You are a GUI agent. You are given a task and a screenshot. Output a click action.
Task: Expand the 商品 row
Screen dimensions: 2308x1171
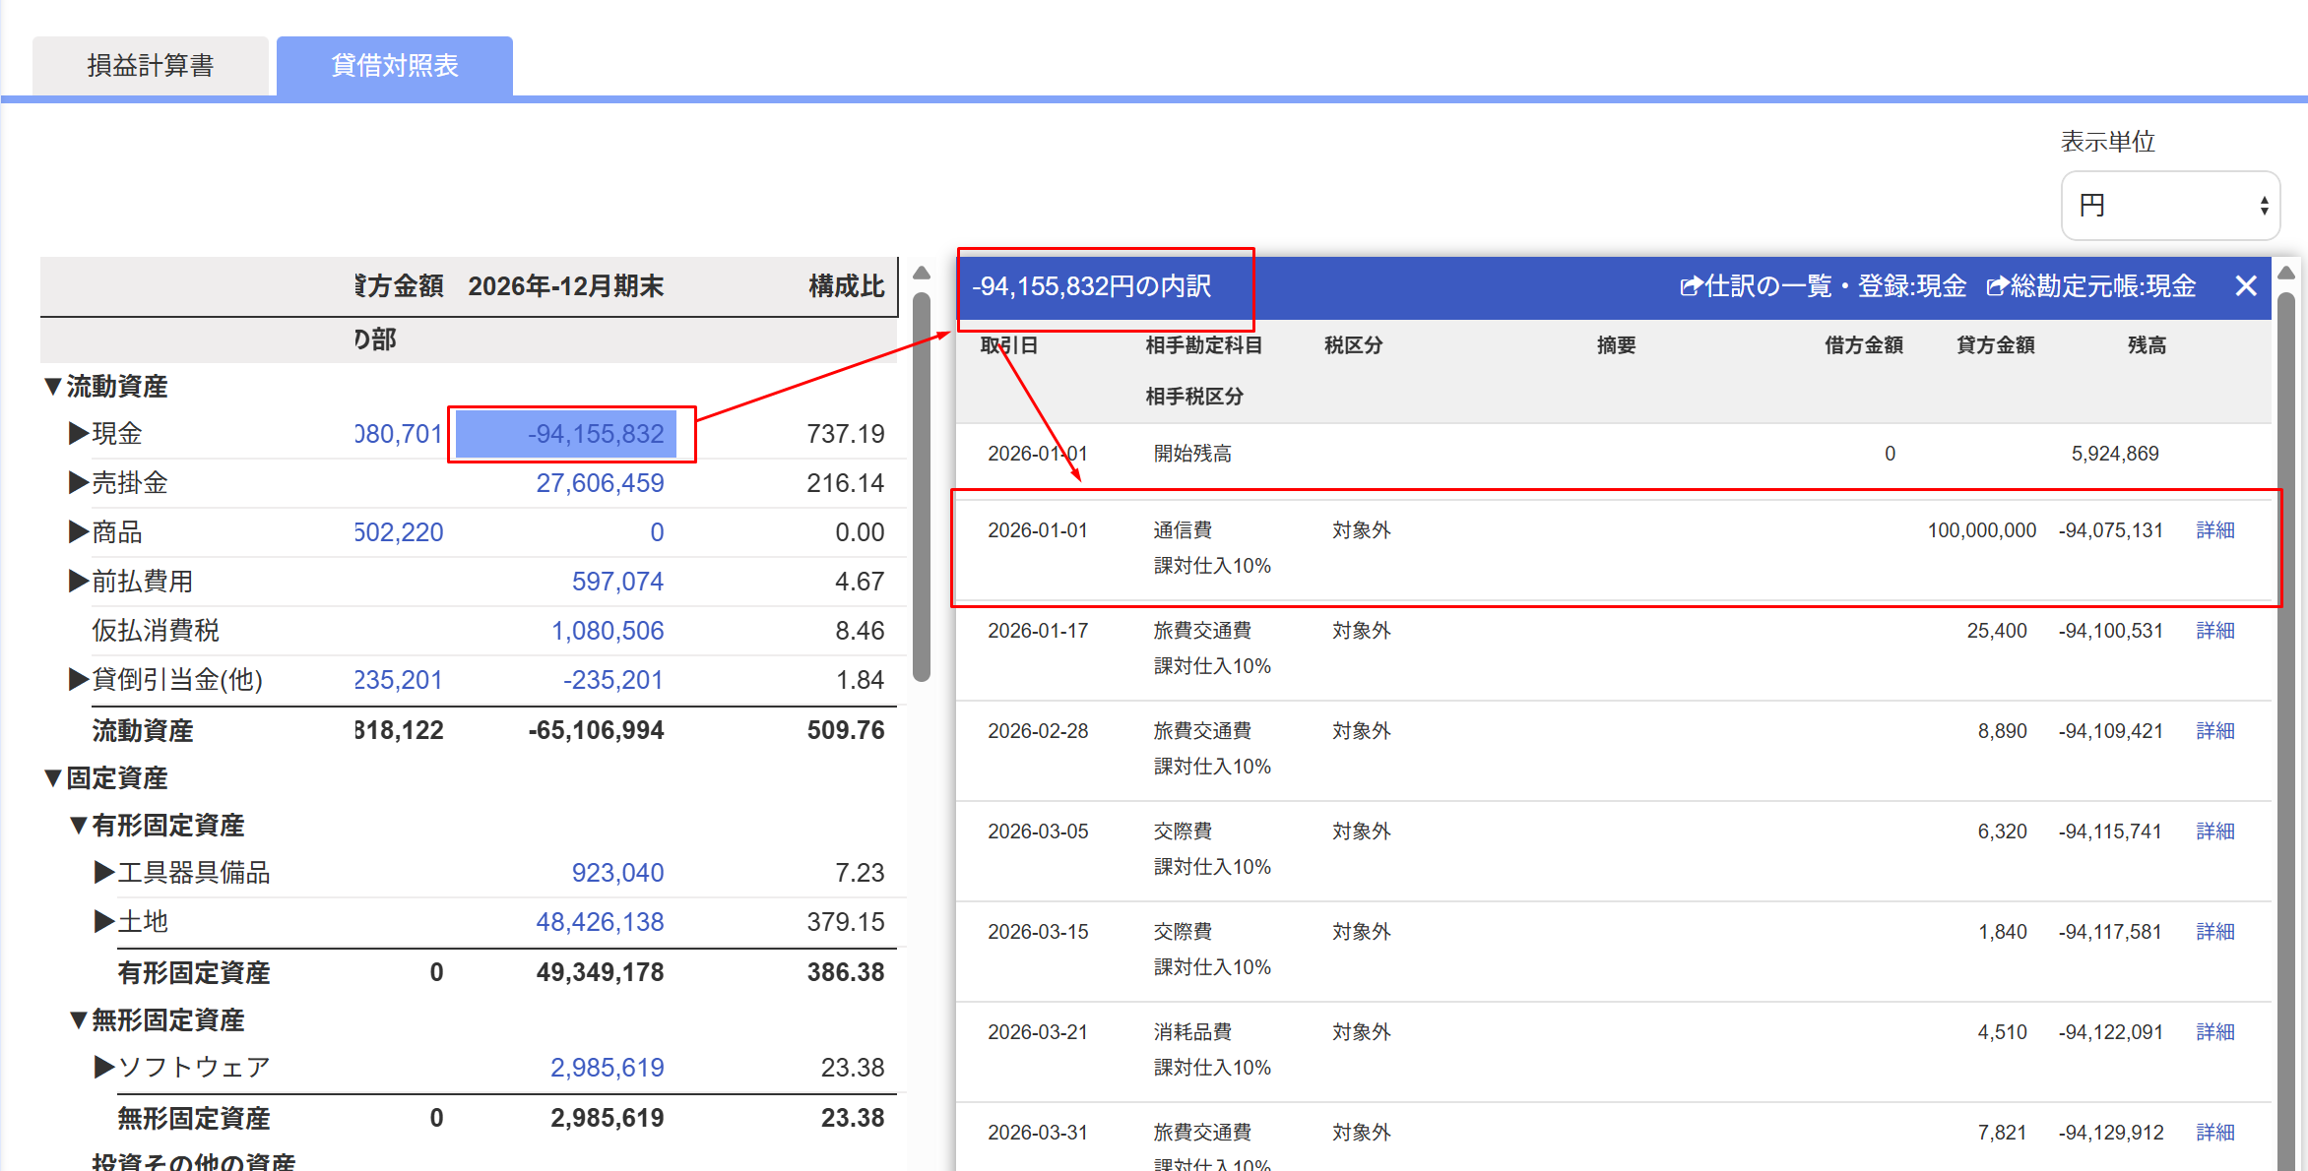tap(79, 532)
